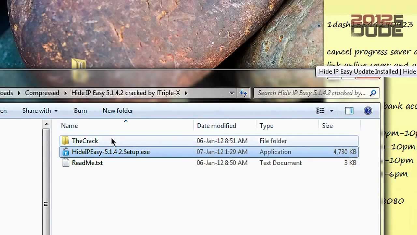Select the HideIPEasy setup application icon
417x235 pixels.
[x=65, y=152]
